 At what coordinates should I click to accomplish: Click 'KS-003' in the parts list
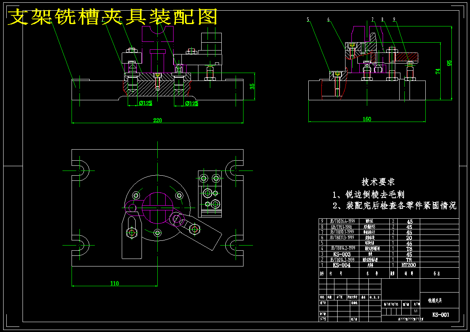[342, 254]
